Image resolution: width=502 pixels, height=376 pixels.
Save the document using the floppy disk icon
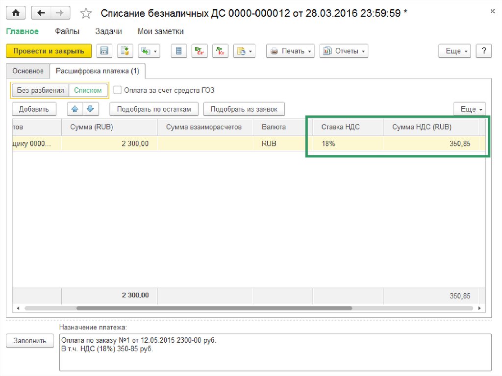click(x=104, y=51)
